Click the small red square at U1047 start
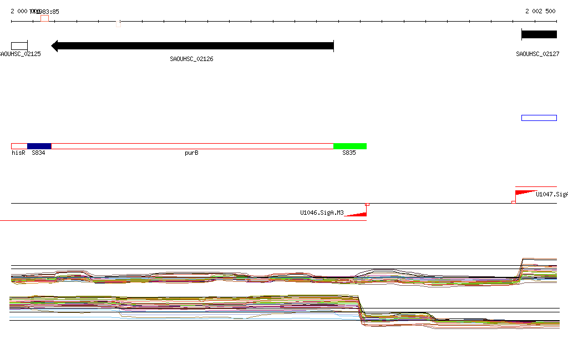Viewport: 568px width, 339px height. tap(513, 202)
